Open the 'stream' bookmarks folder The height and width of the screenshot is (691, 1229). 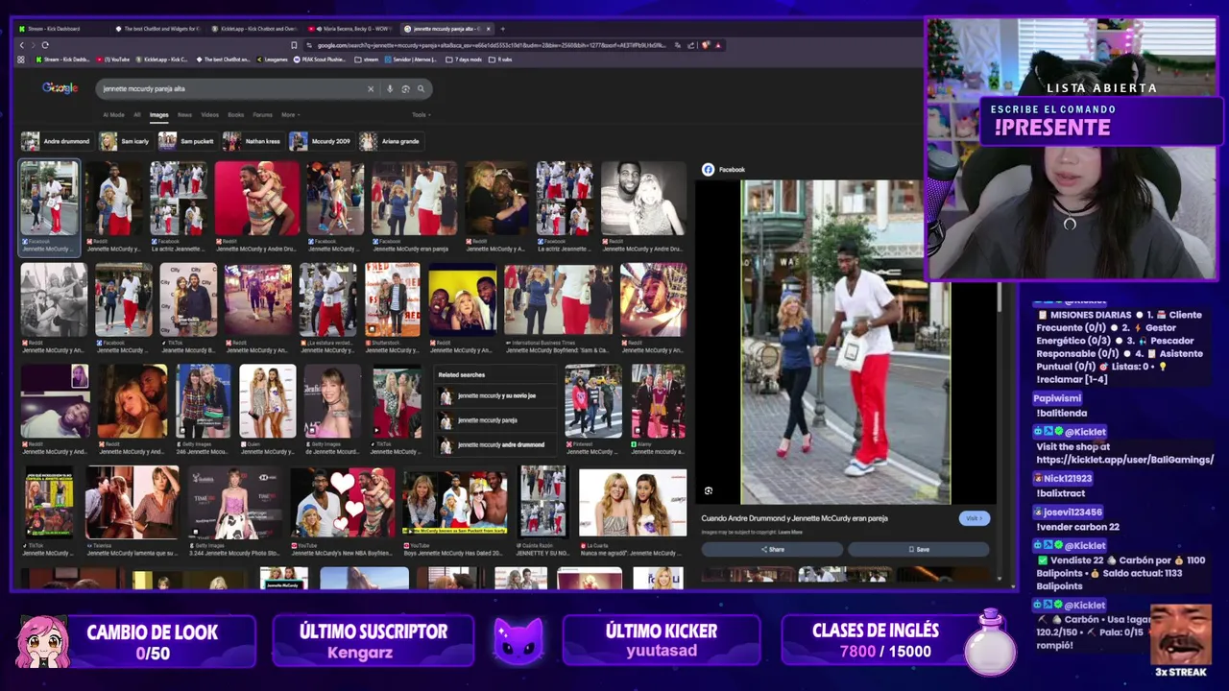(x=367, y=60)
